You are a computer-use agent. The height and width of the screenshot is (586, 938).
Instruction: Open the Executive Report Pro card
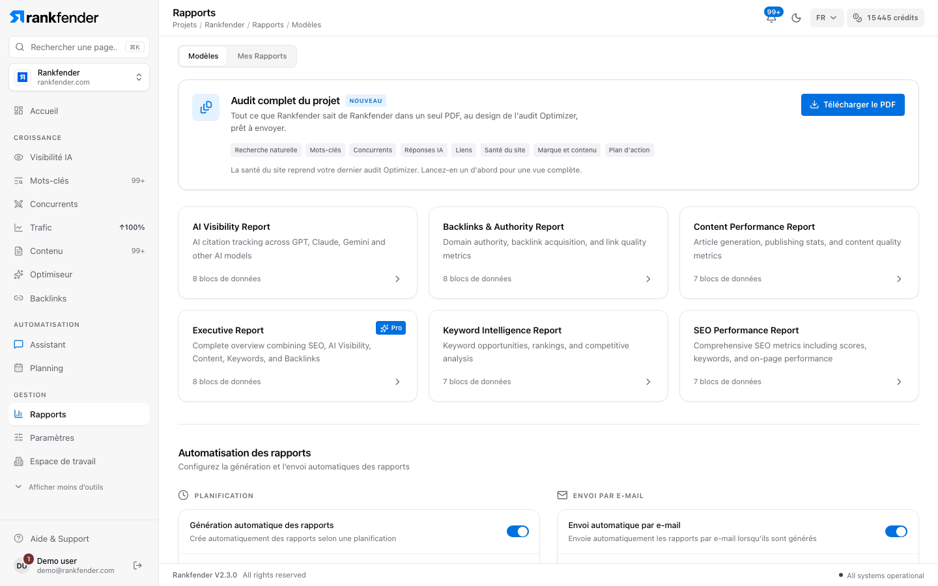298,356
